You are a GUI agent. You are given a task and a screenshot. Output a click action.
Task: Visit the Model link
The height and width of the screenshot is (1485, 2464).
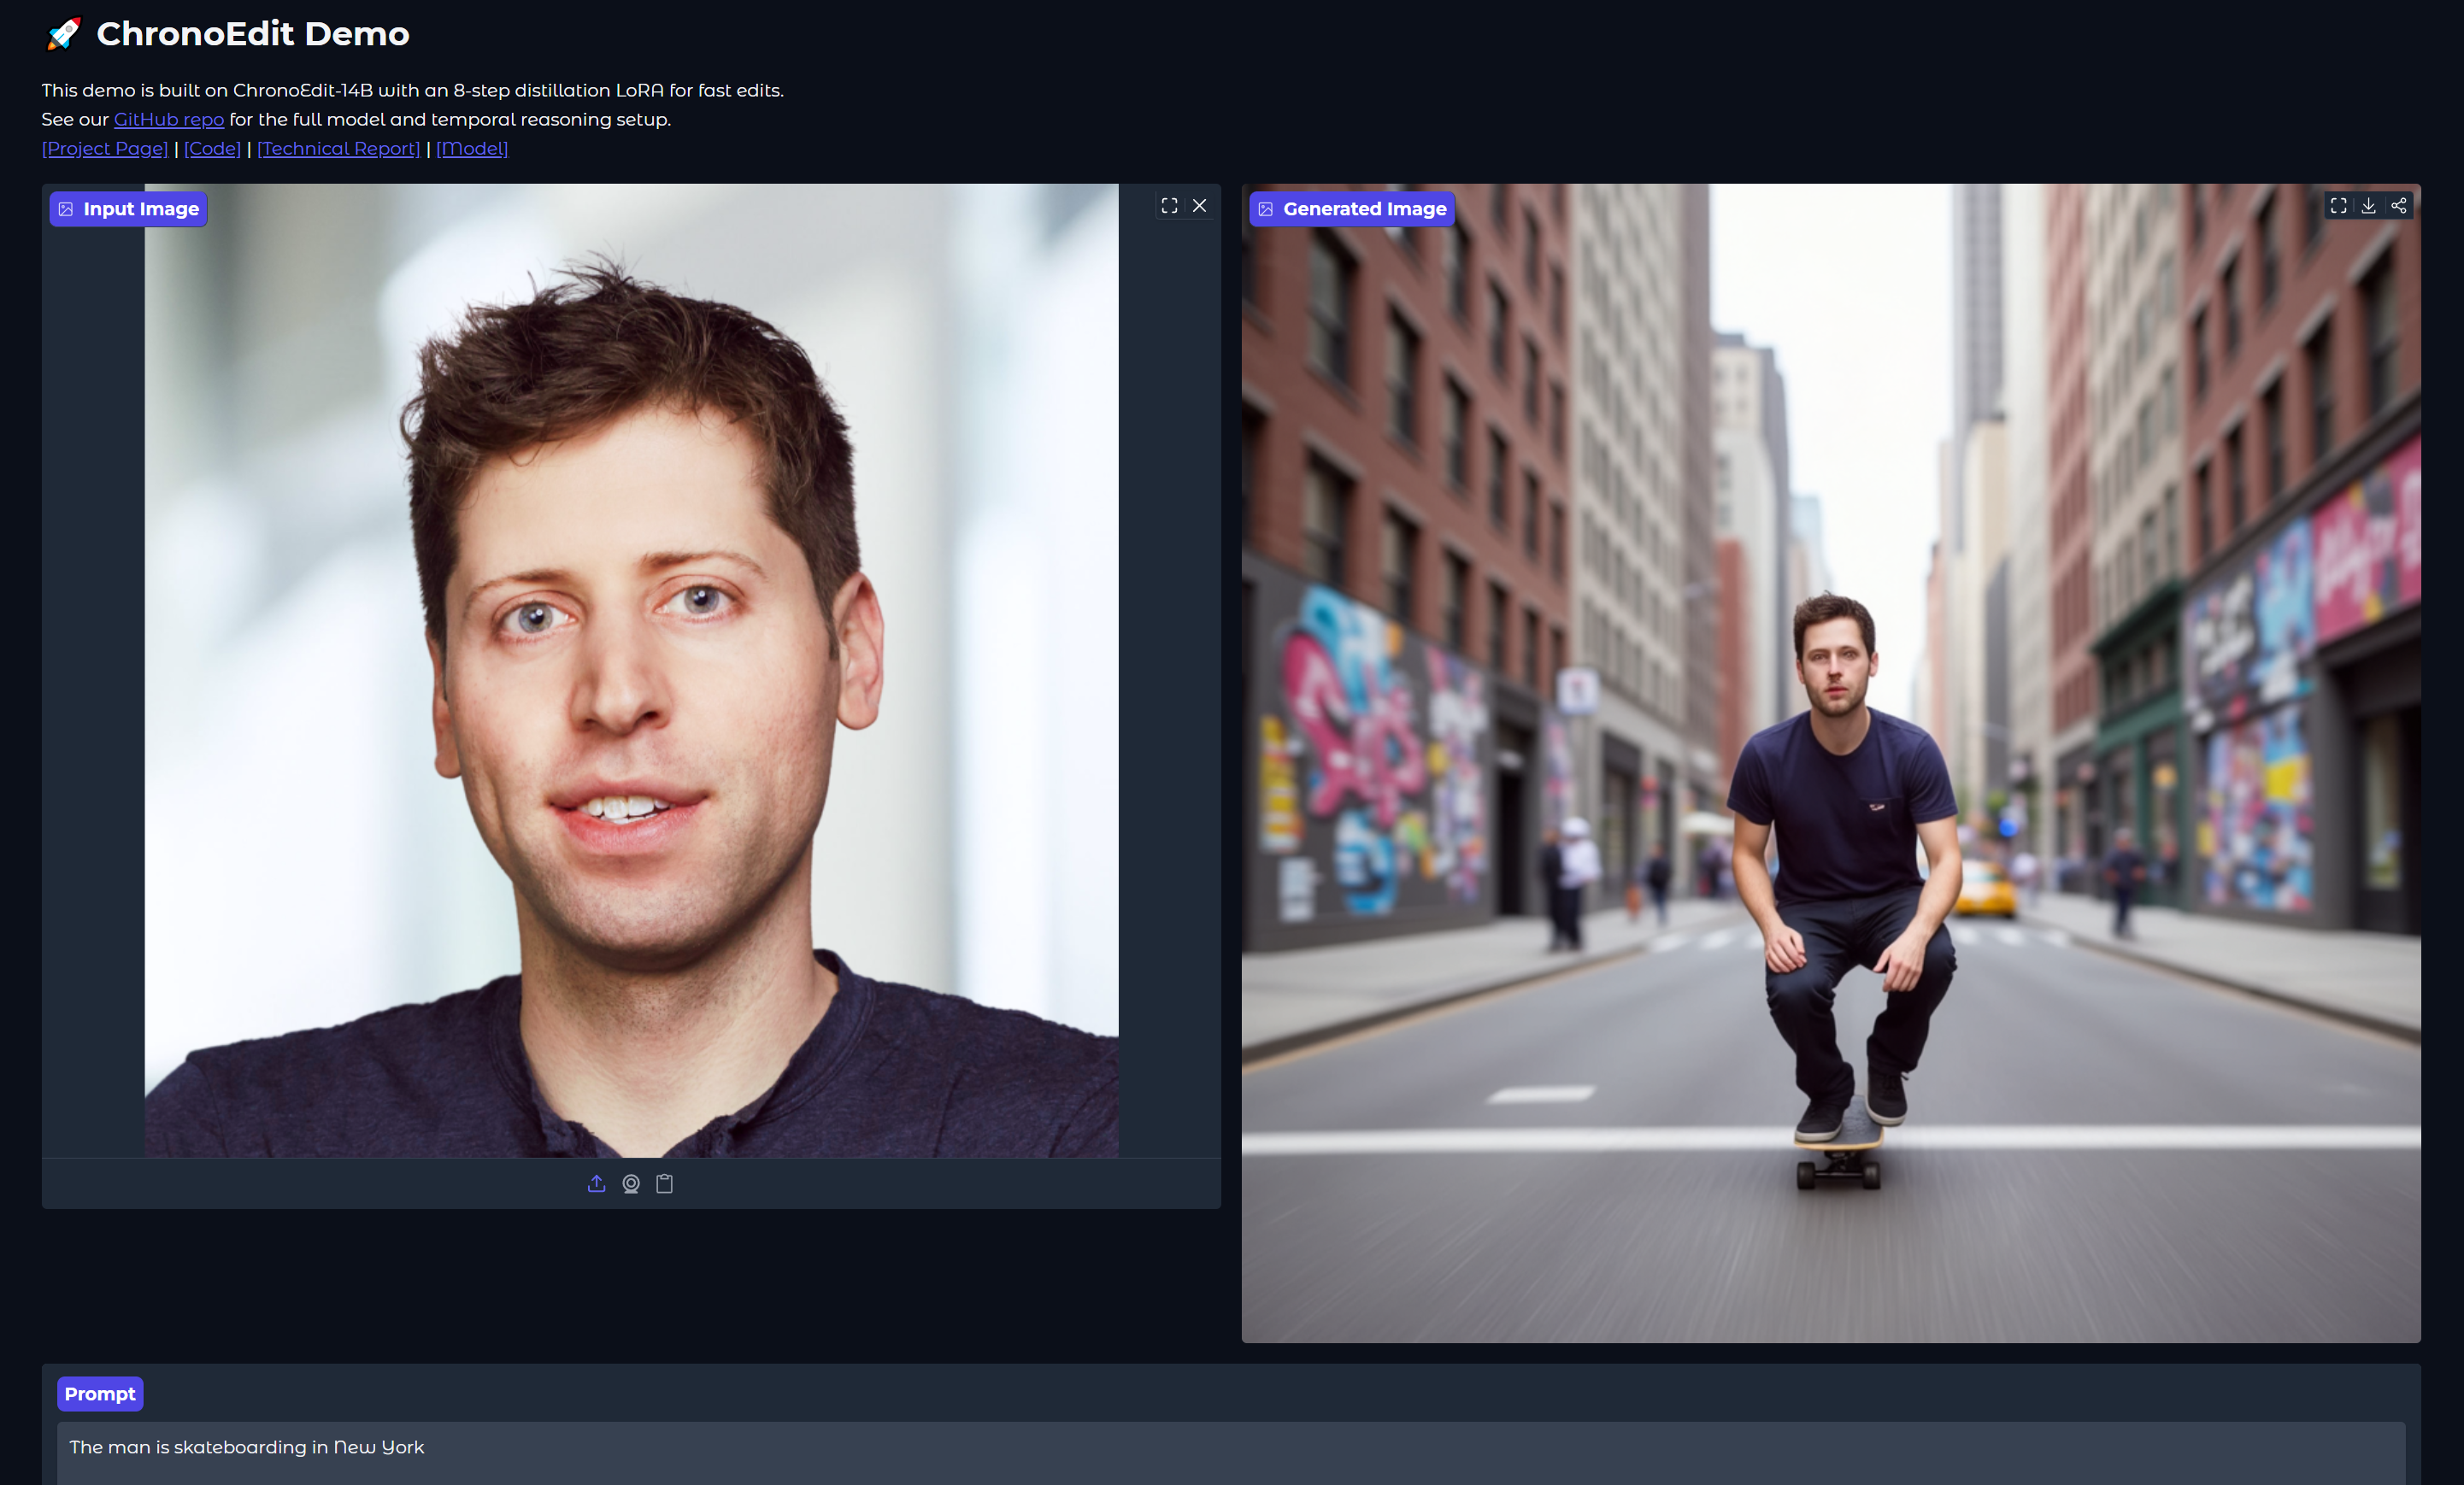click(x=472, y=148)
